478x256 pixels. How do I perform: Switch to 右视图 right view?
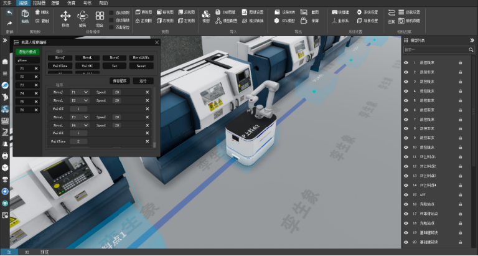click(x=165, y=21)
